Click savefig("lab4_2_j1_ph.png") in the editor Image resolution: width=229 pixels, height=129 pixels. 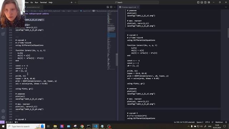point(29,109)
